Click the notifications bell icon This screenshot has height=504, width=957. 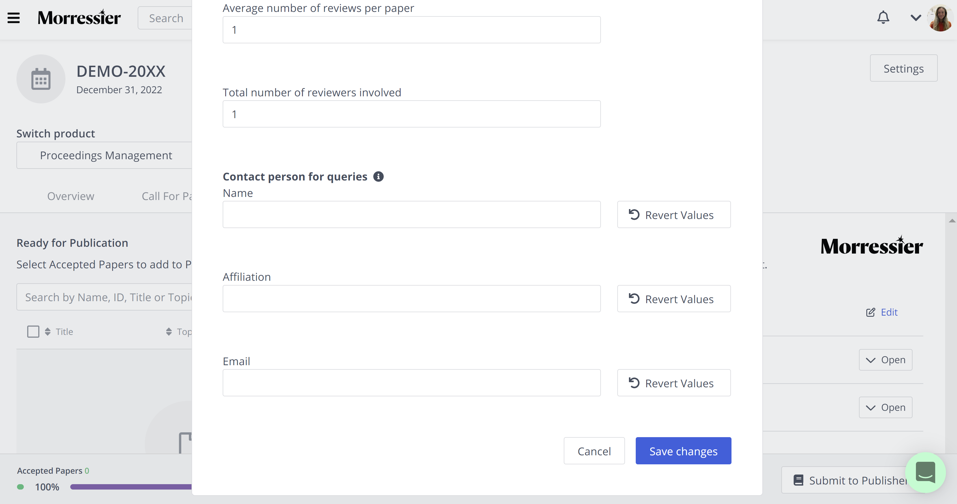point(883,18)
